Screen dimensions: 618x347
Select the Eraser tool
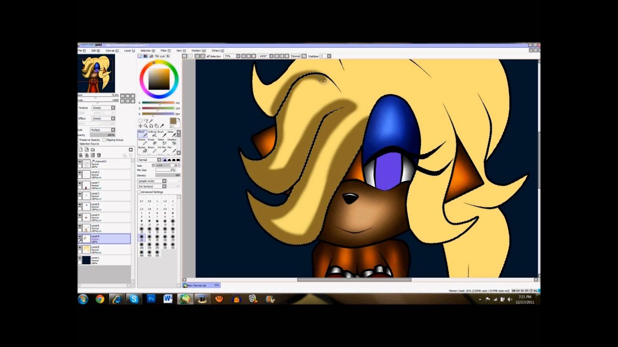152,142
